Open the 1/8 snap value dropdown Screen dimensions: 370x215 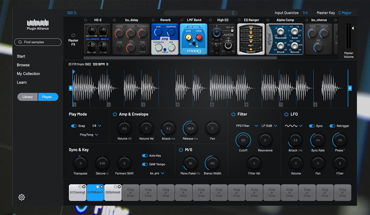click(97, 126)
